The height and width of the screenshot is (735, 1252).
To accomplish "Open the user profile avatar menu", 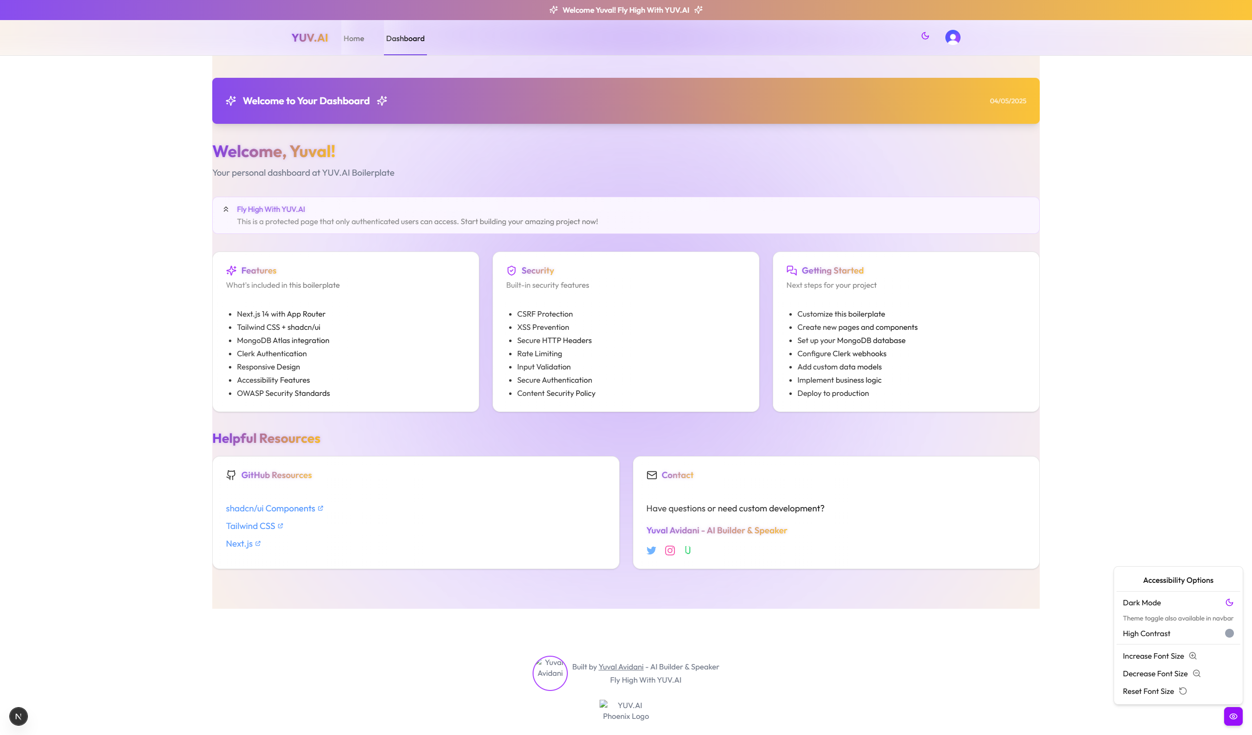I will (x=952, y=37).
